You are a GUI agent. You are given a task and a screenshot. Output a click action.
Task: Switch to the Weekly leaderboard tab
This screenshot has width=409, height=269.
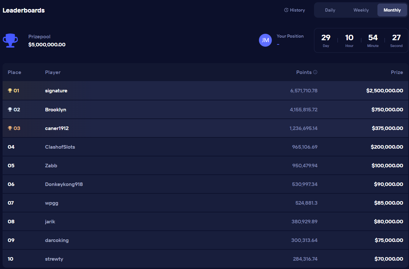point(361,10)
